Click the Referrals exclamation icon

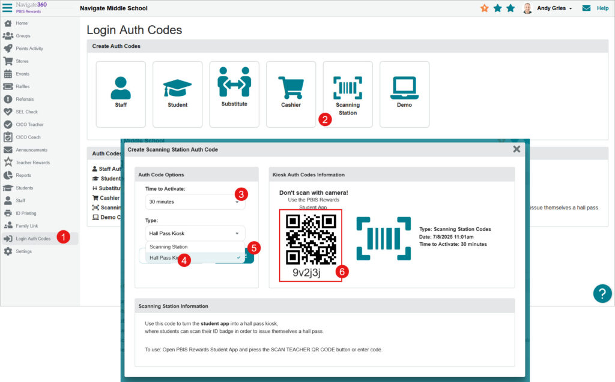(8, 99)
